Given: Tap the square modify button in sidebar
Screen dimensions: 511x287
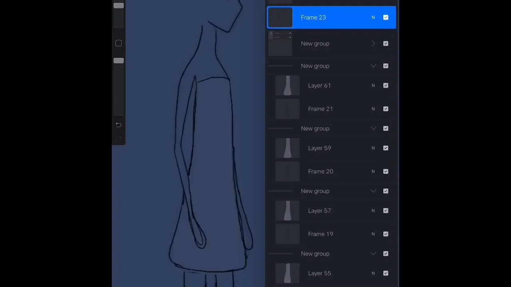Looking at the screenshot, I should (x=119, y=43).
